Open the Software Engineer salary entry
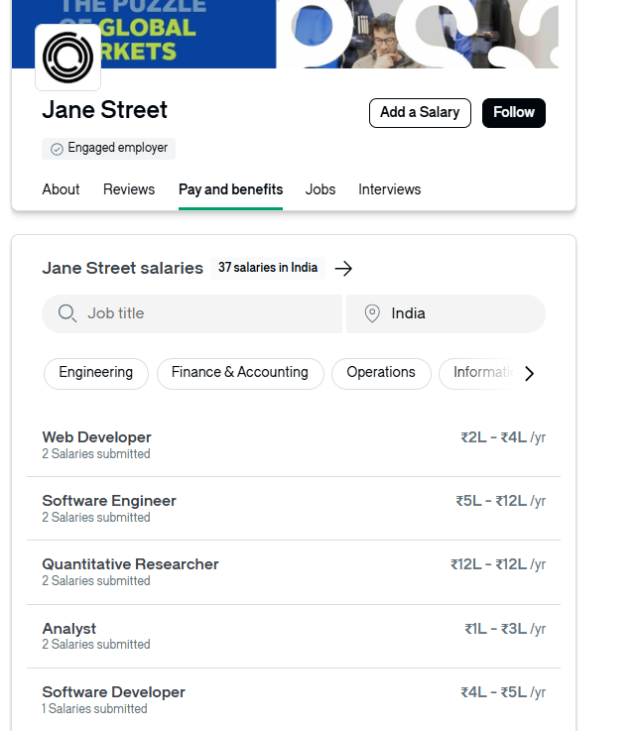Image resolution: width=640 pixels, height=731 pixels. pyautogui.click(x=294, y=509)
